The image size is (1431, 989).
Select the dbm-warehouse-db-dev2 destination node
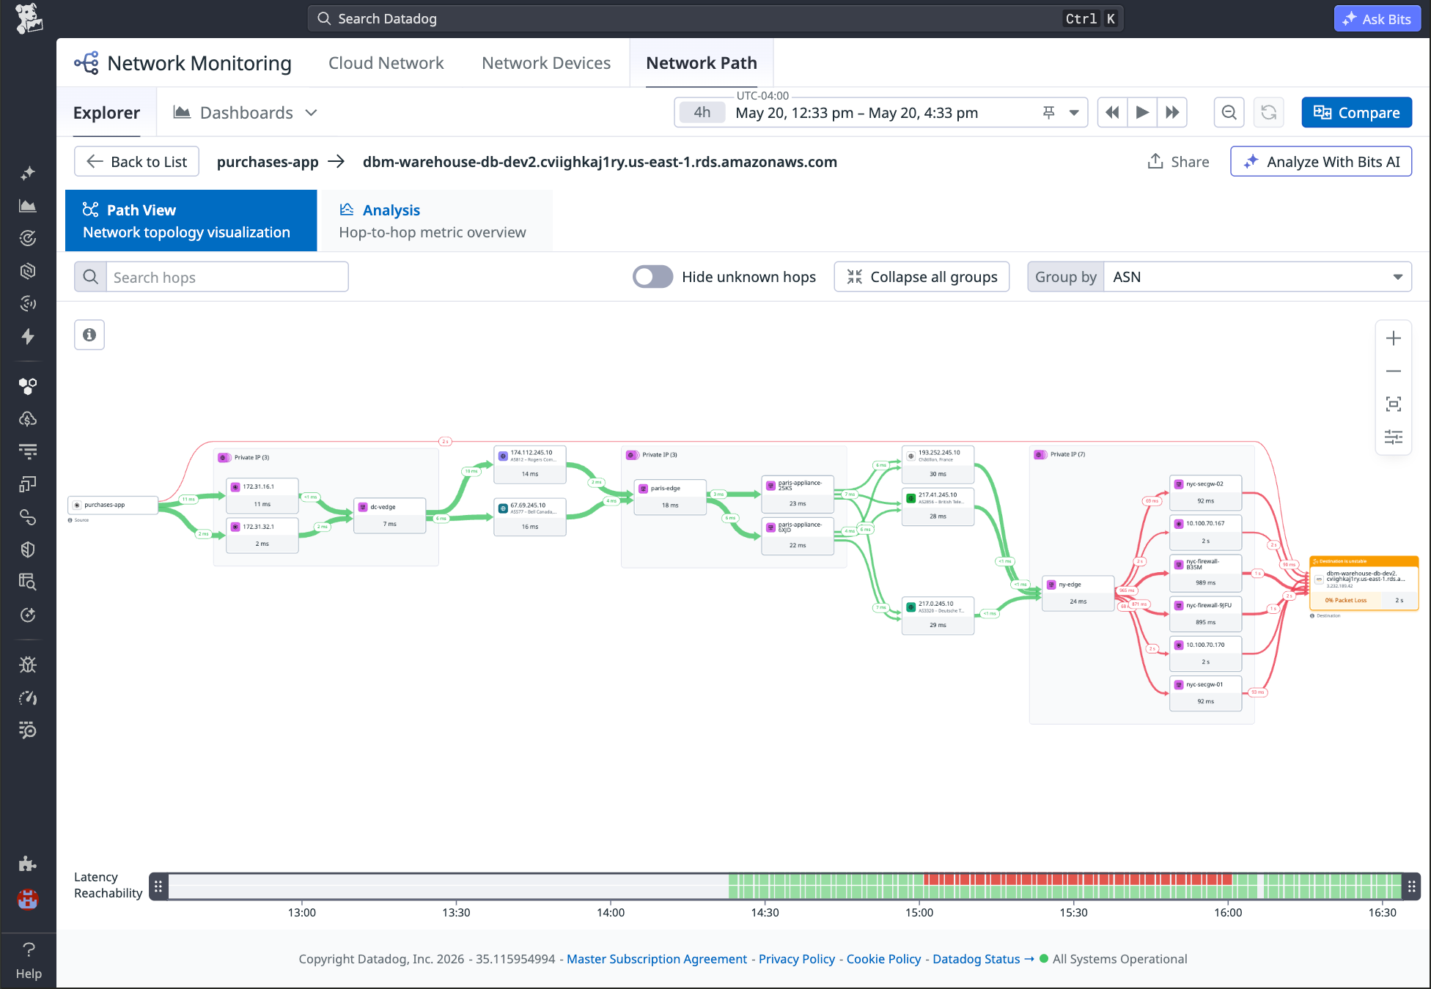tap(1364, 583)
